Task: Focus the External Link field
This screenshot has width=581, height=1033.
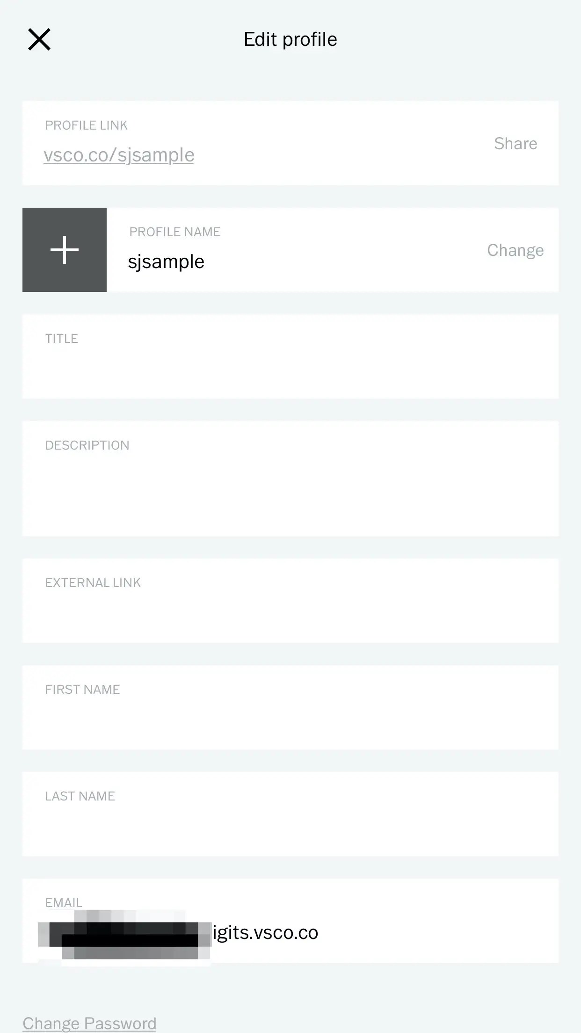Action: tap(290, 601)
